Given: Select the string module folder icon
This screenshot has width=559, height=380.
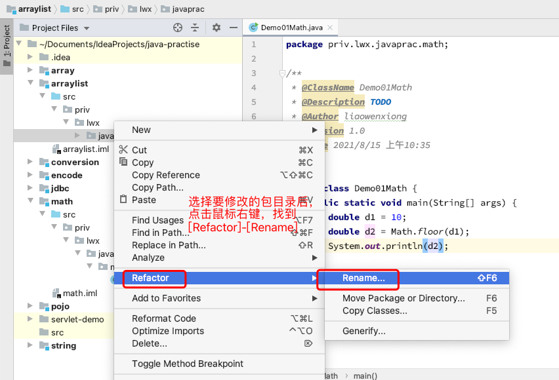Looking at the screenshot, I should pos(44,345).
